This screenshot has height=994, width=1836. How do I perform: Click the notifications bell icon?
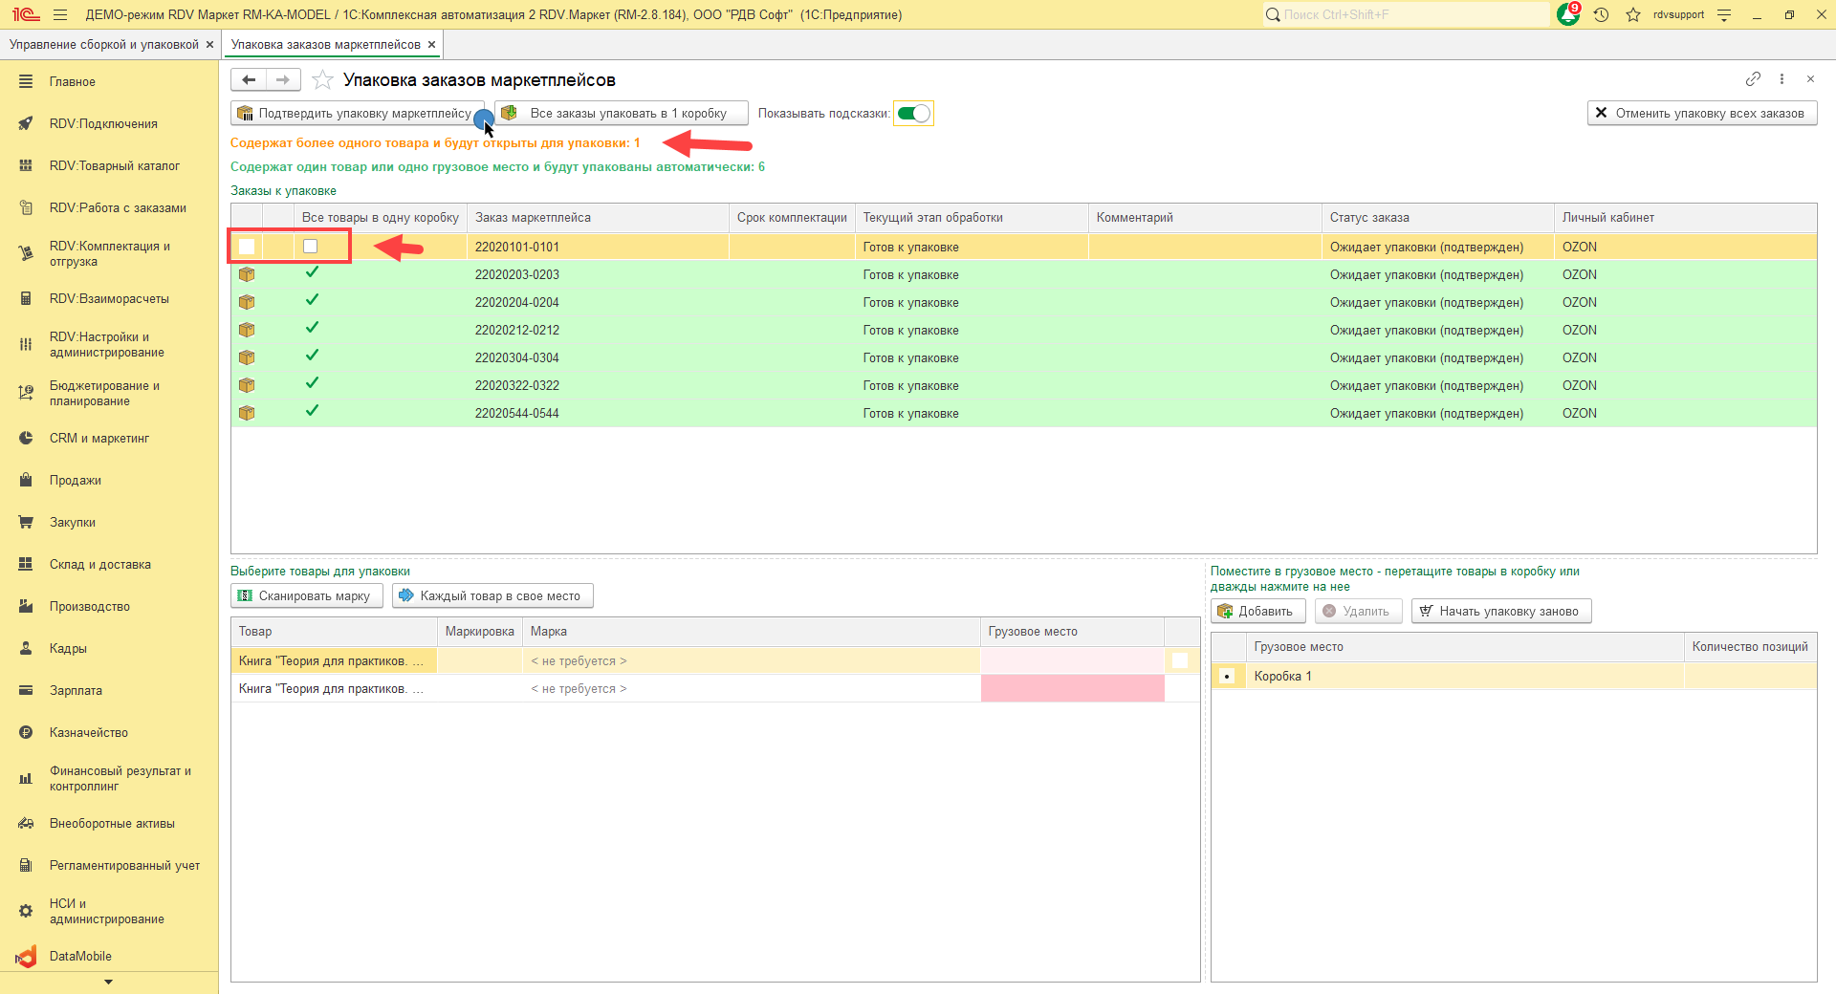(x=1567, y=14)
